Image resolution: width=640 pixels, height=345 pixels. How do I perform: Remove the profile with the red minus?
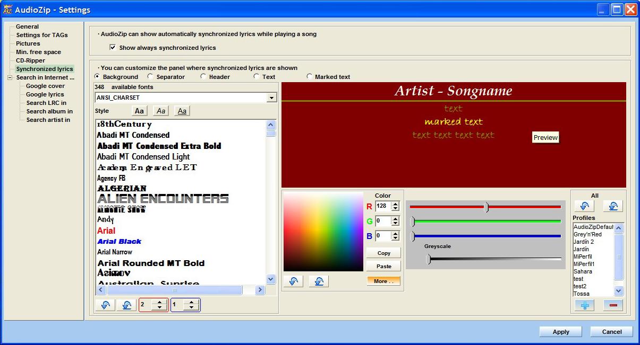coord(613,305)
